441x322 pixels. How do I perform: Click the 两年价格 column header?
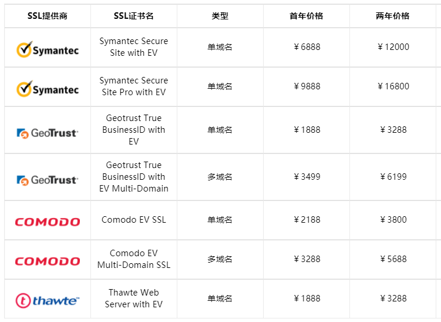(x=393, y=16)
